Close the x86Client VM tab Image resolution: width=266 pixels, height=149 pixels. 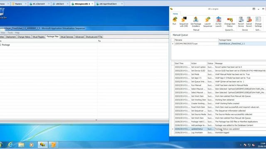[67, 4]
